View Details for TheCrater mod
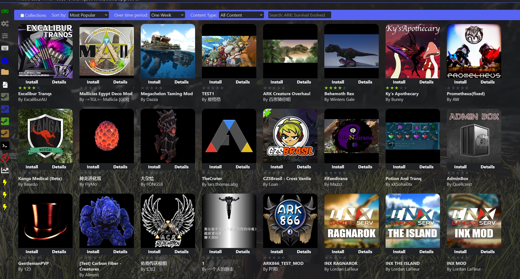This screenshot has height=279, width=520. click(243, 167)
